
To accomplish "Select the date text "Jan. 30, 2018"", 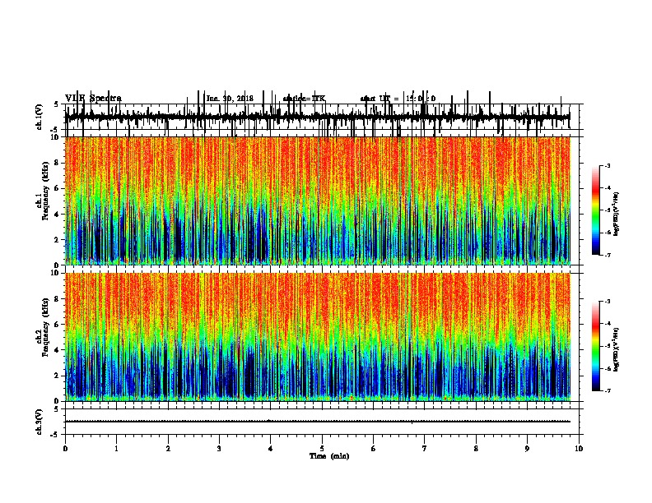I will (230, 99).
